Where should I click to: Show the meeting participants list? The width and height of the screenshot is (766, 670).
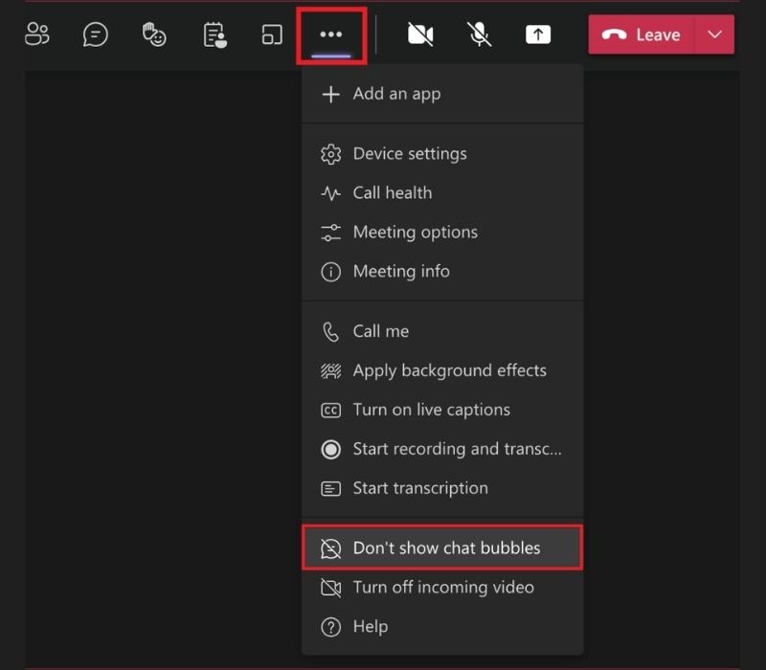click(x=38, y=33)
